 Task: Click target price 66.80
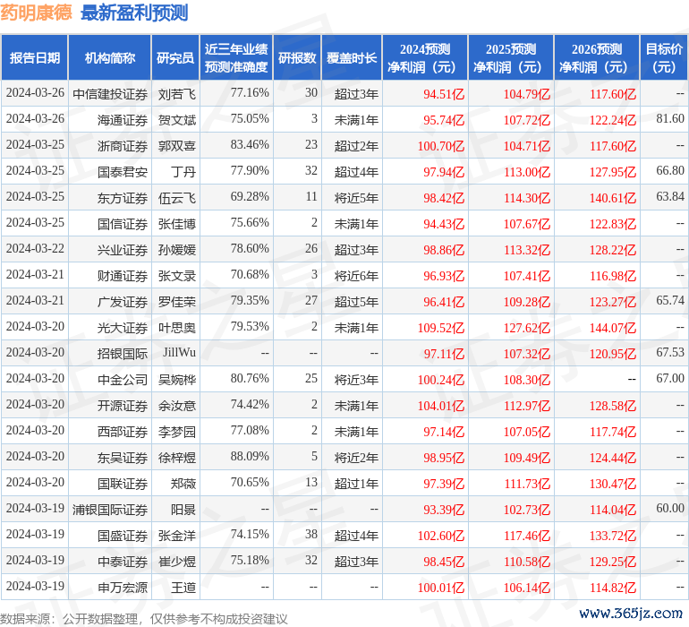[x=670, y=171]
